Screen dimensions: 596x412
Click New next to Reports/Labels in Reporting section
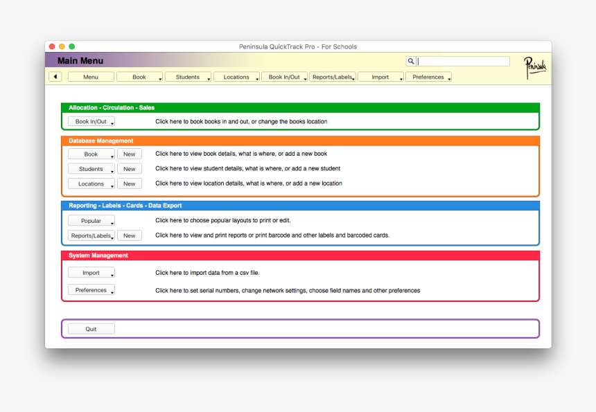130,235
